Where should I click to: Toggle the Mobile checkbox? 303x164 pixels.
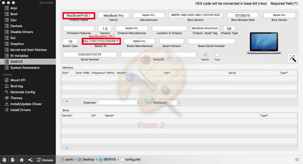pos(205,55)
